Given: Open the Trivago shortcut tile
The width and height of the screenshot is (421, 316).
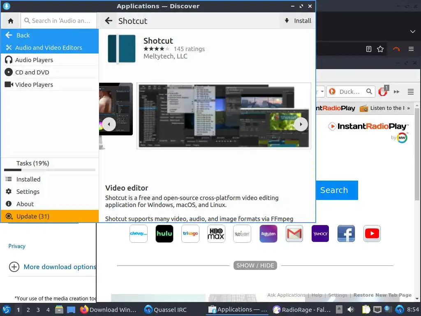Looking at the screenshot, I should point(190,234).
